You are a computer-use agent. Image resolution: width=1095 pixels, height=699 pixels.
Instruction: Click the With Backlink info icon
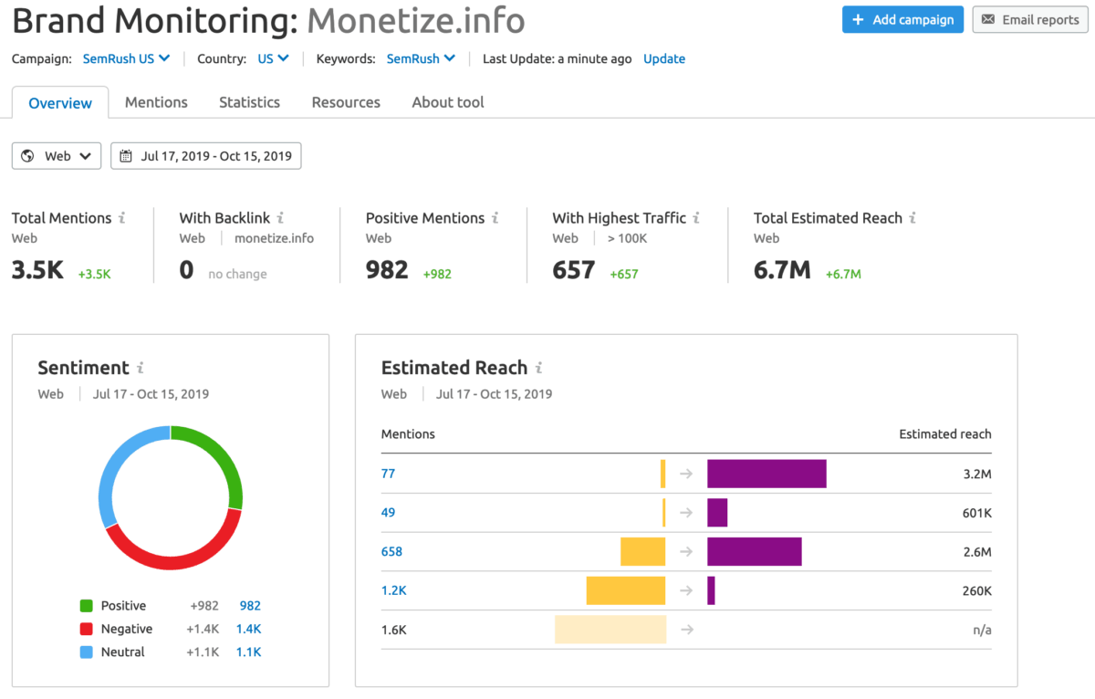(x=280, y=218)
